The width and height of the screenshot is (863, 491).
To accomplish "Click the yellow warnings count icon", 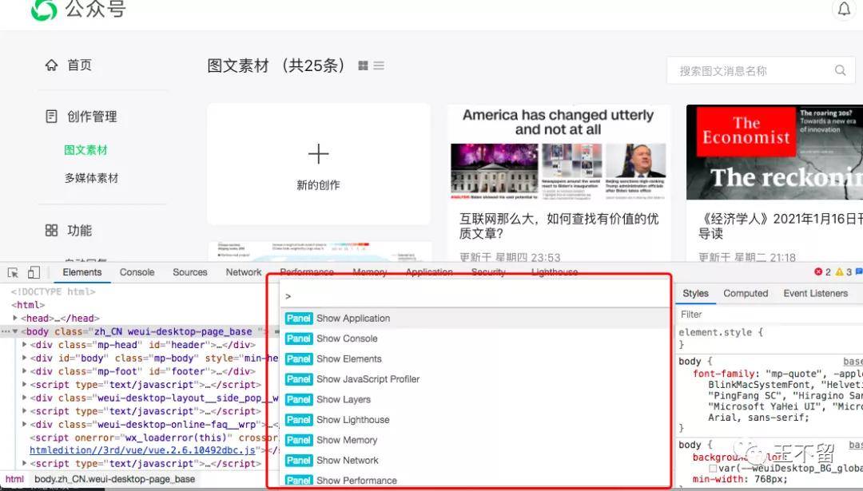I will pyautogui.click(x=839, y=271).
